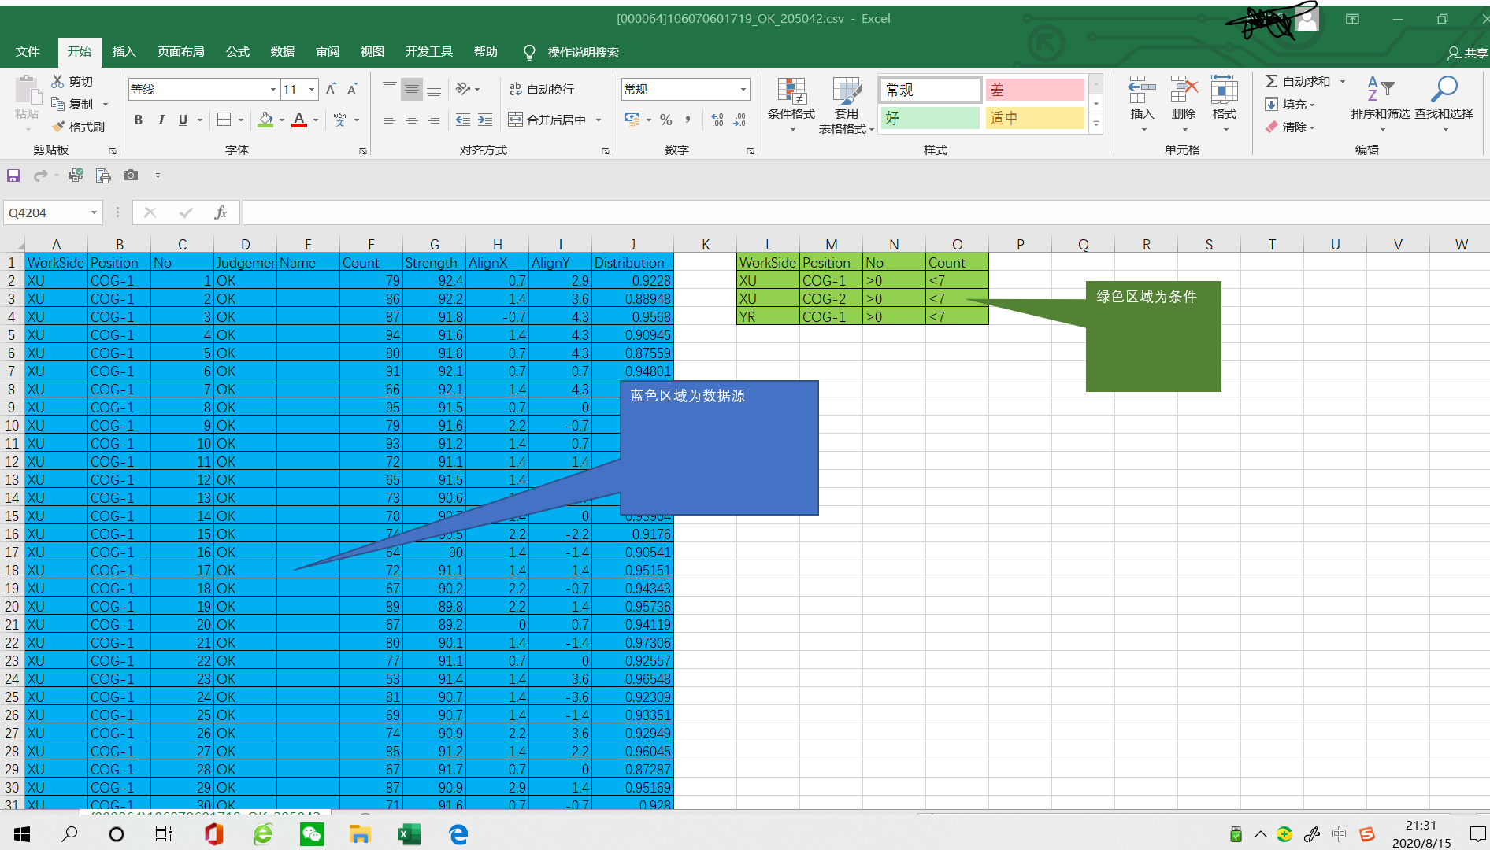Click Merge and Center (合并后居中)
The image size is (1490, 850).
pos(548,120)
